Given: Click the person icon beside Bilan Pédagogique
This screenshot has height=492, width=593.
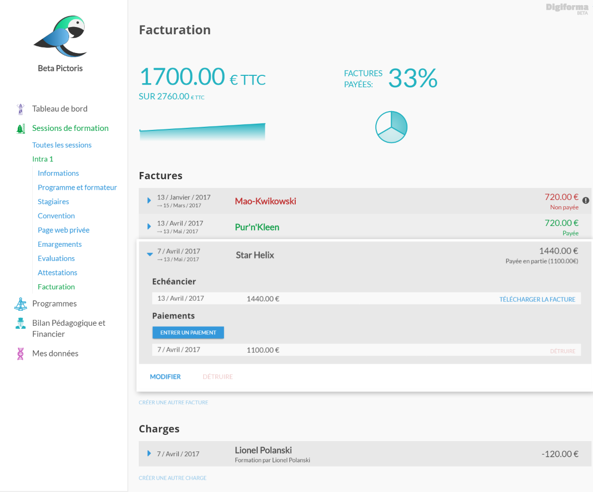Looking at the screenshot, I should pos(20,323).
